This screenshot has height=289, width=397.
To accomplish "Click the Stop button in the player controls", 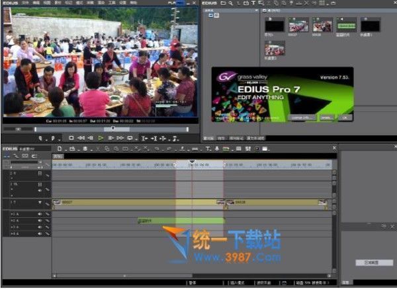I will coord(71,139).
